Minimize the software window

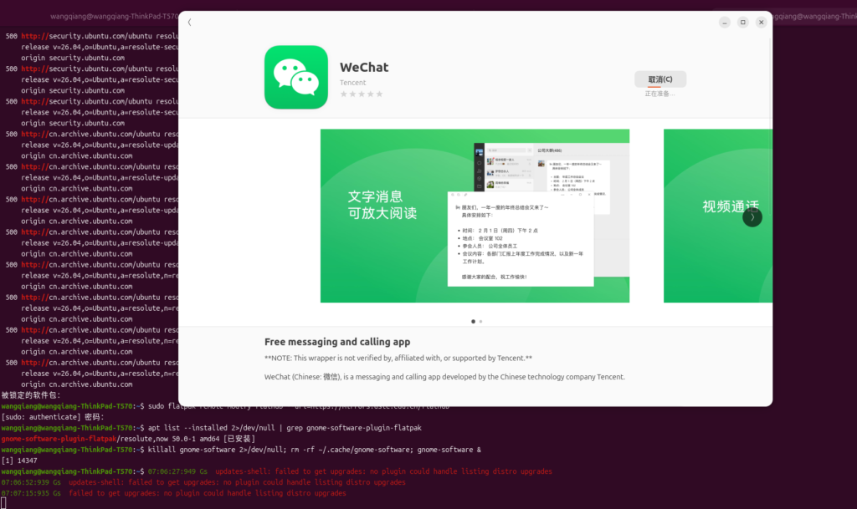[724, 23]
